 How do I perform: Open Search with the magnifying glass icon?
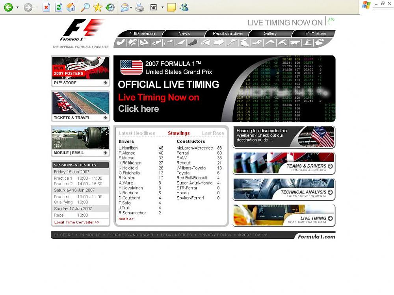(85, 7)
